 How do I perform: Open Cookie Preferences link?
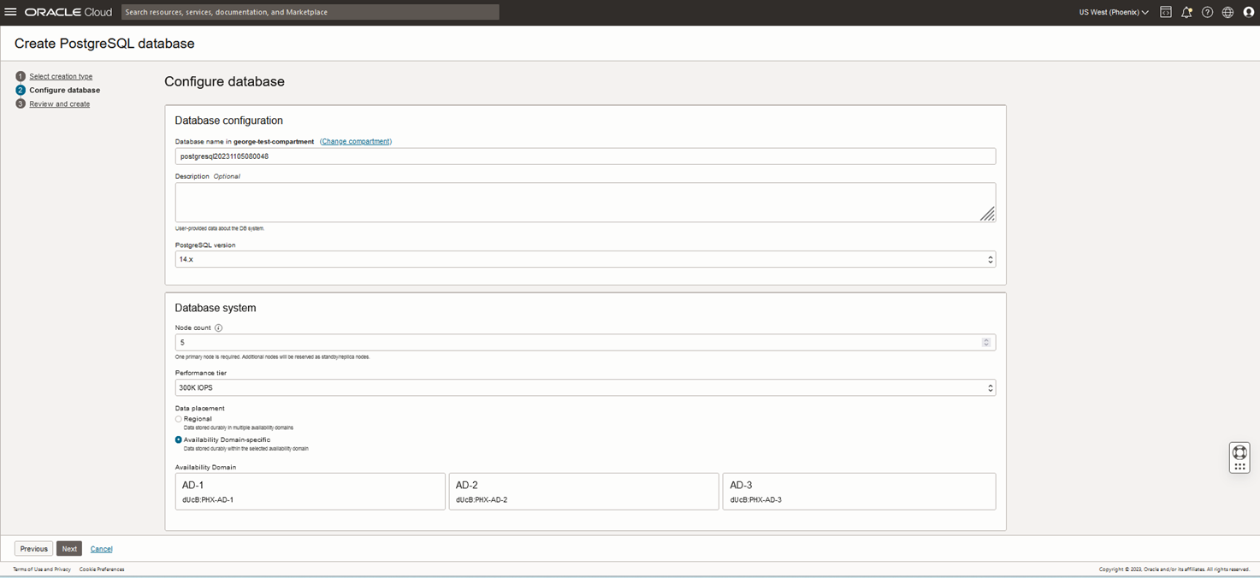(x=102, y=569)
